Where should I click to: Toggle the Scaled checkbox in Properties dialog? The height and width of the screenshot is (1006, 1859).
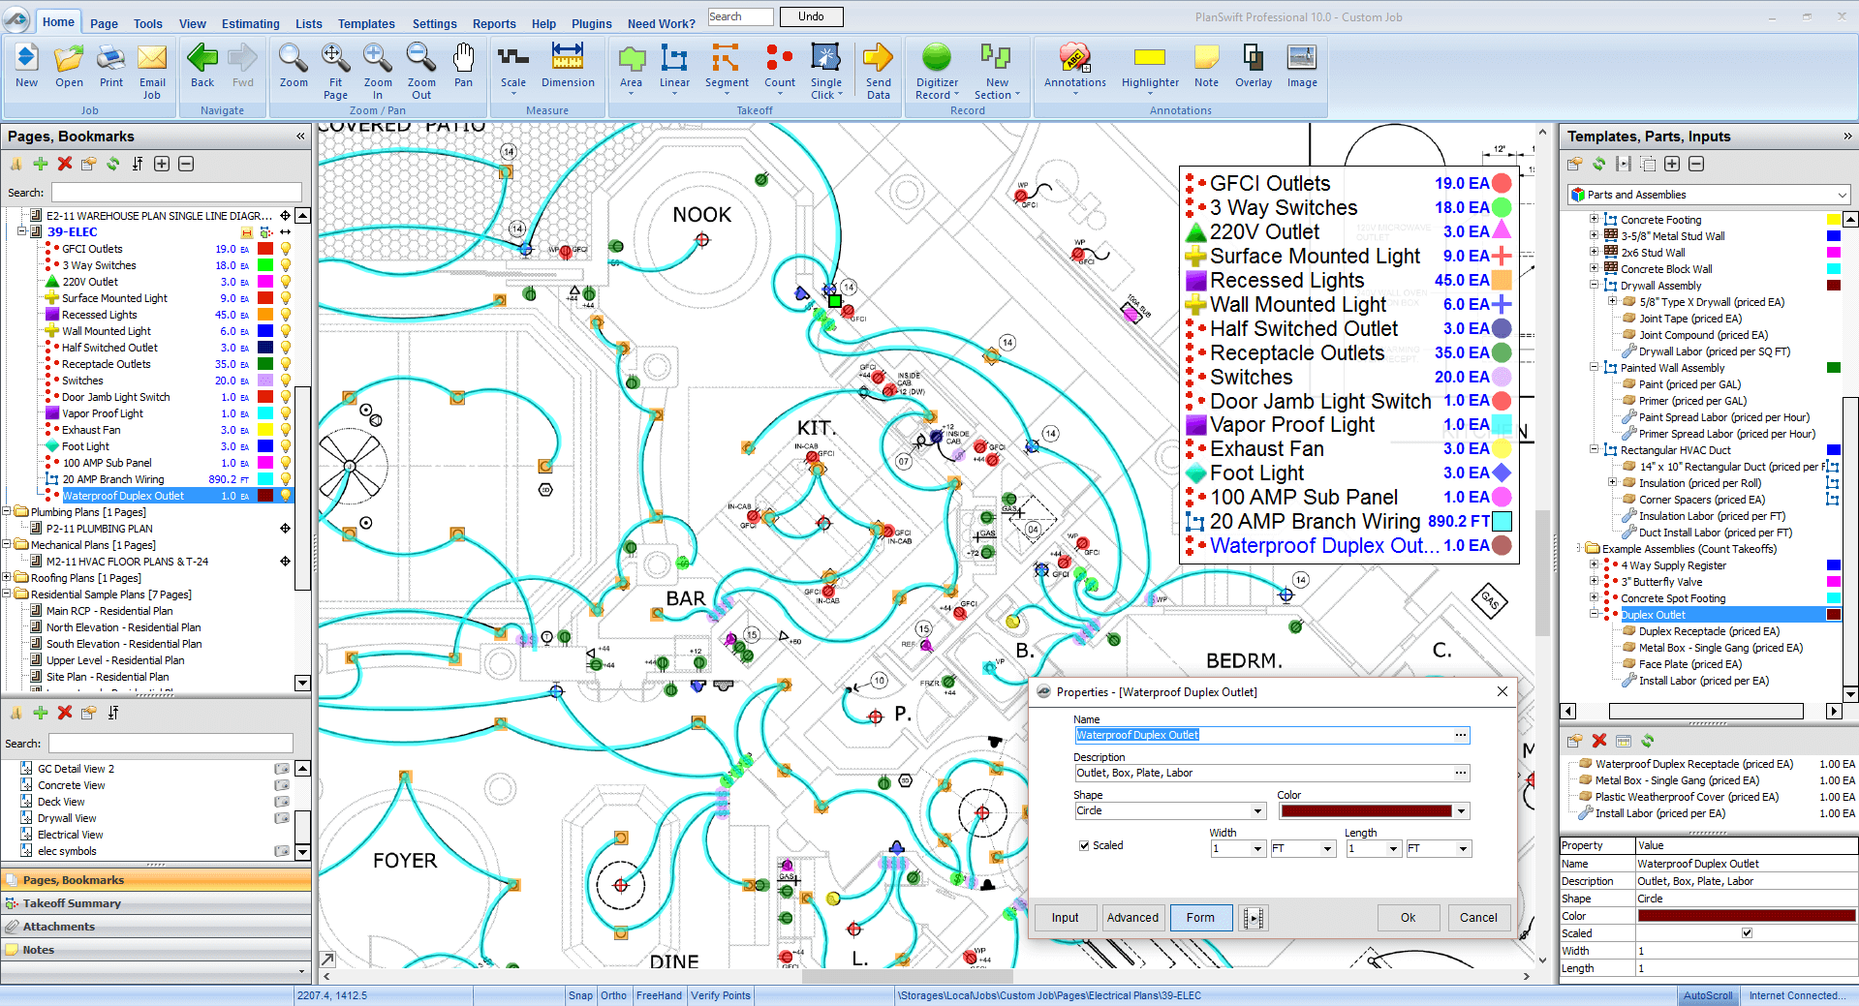pos(1086,844)
